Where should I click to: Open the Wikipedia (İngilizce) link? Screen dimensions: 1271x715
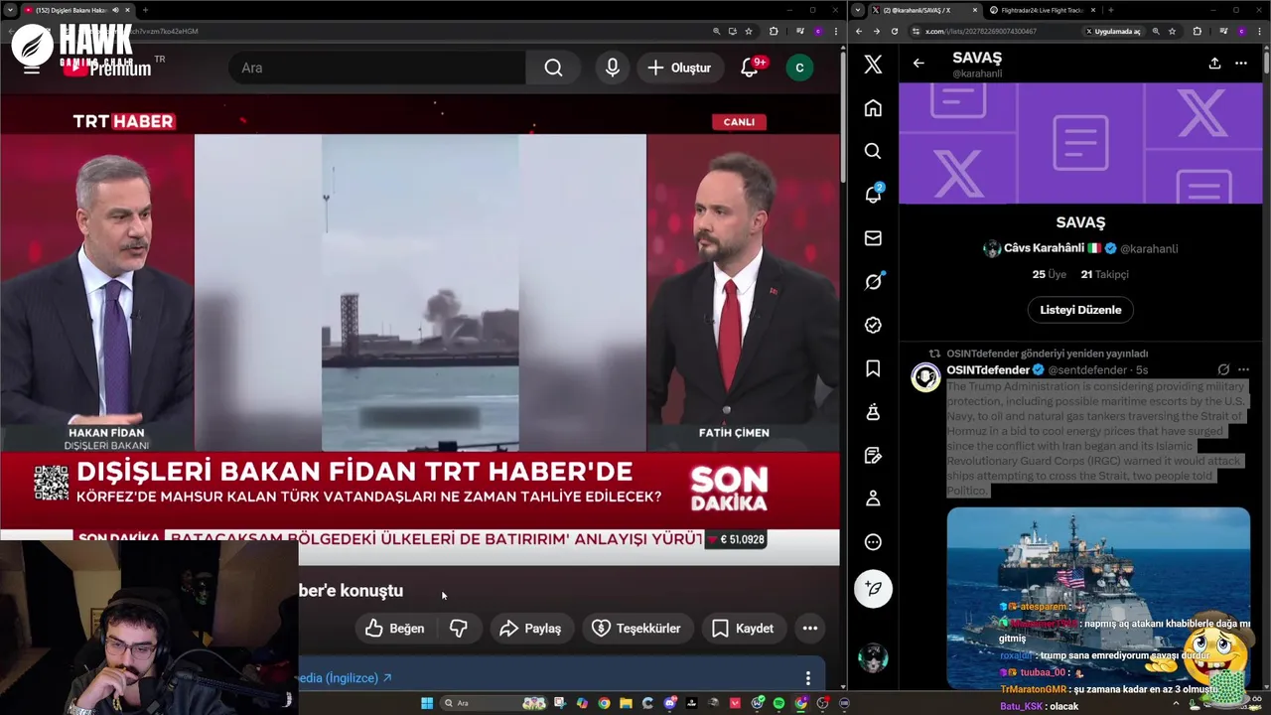[346, 678]
